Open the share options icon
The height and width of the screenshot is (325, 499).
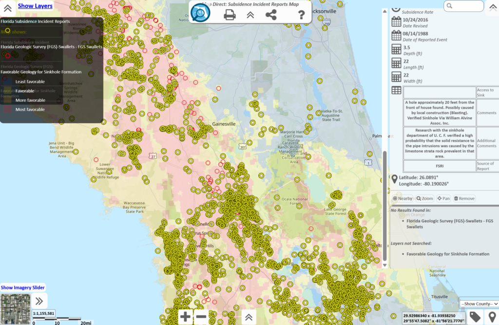[x=271, y=15]
